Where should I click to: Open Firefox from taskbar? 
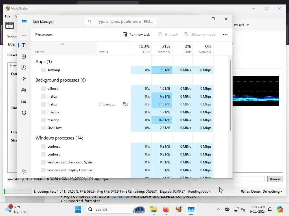(x=166, y=209)
